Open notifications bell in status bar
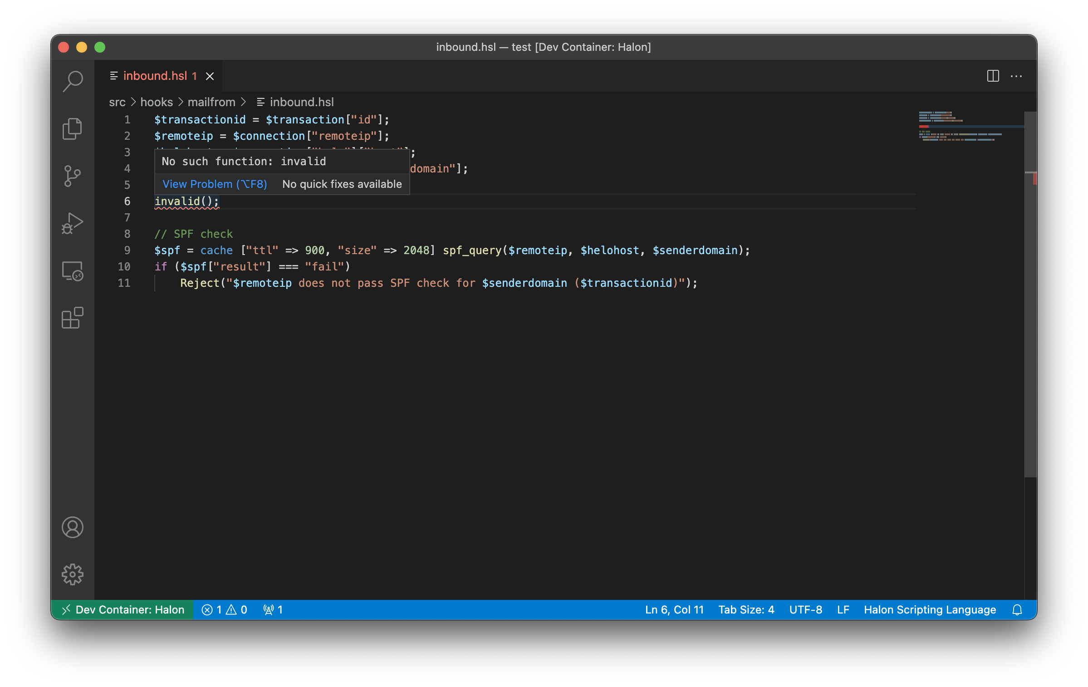Screen dimensions: 1088x687 pyautogui.click(x=1017, y=609)
